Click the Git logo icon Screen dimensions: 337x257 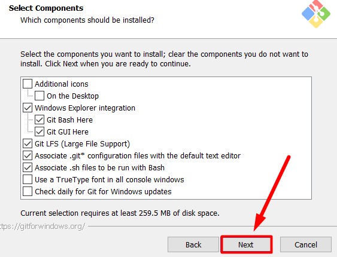316,14
